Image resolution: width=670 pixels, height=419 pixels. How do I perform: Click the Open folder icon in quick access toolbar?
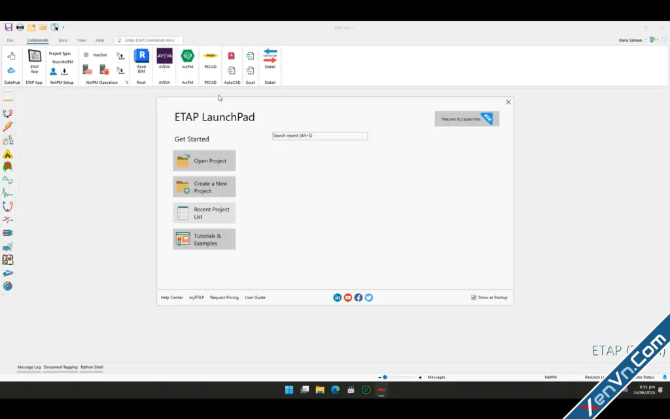43,27
